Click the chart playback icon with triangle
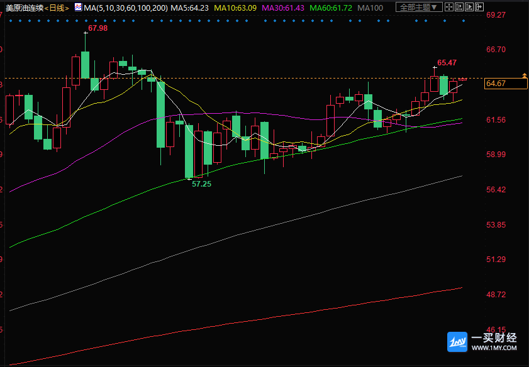This screenshot has height=367, width=529. [469, 7]
